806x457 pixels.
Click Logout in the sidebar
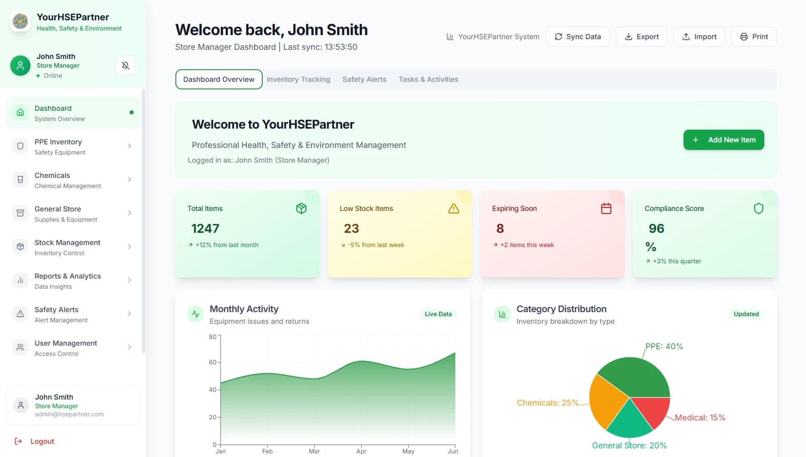pos(42,441)
